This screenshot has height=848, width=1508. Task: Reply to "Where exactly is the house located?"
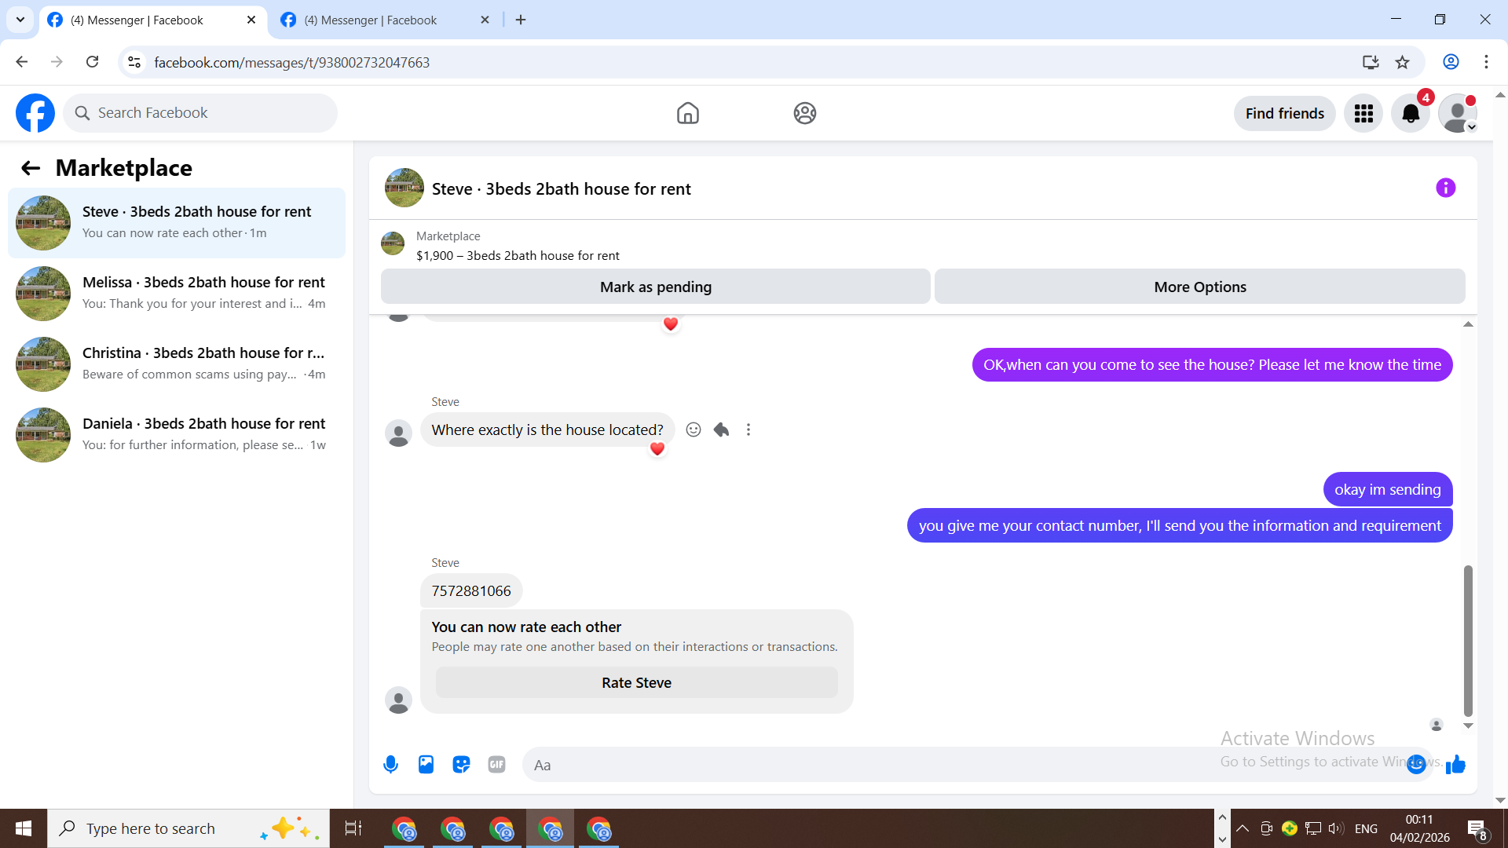[721, 429]
